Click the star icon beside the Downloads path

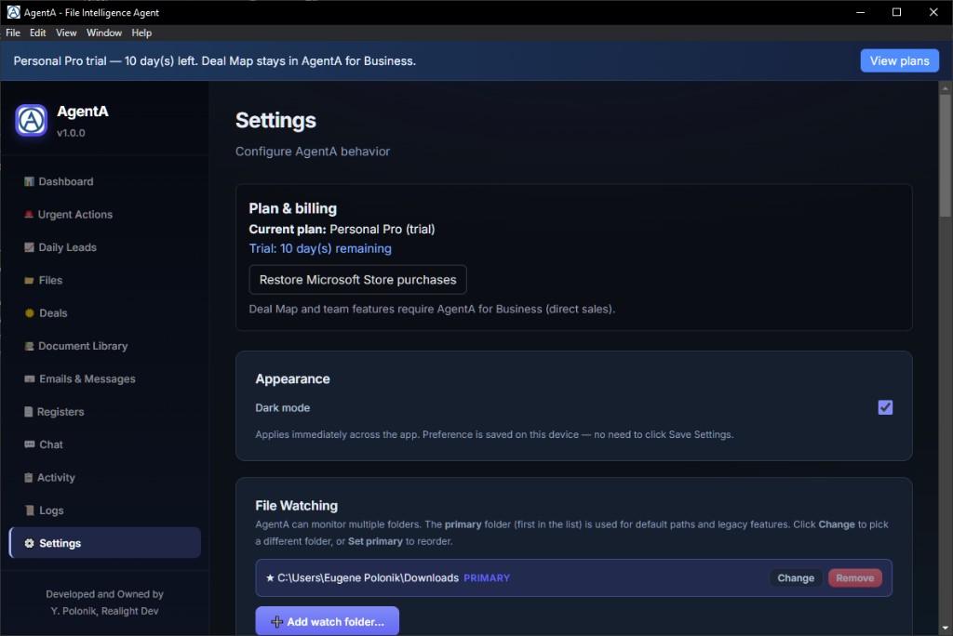pyautogui.click(x=270, y=577)
